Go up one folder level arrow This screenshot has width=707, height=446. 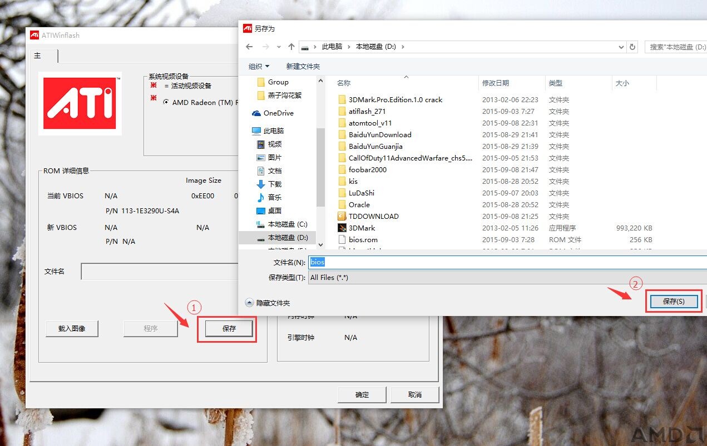(291, 47)
